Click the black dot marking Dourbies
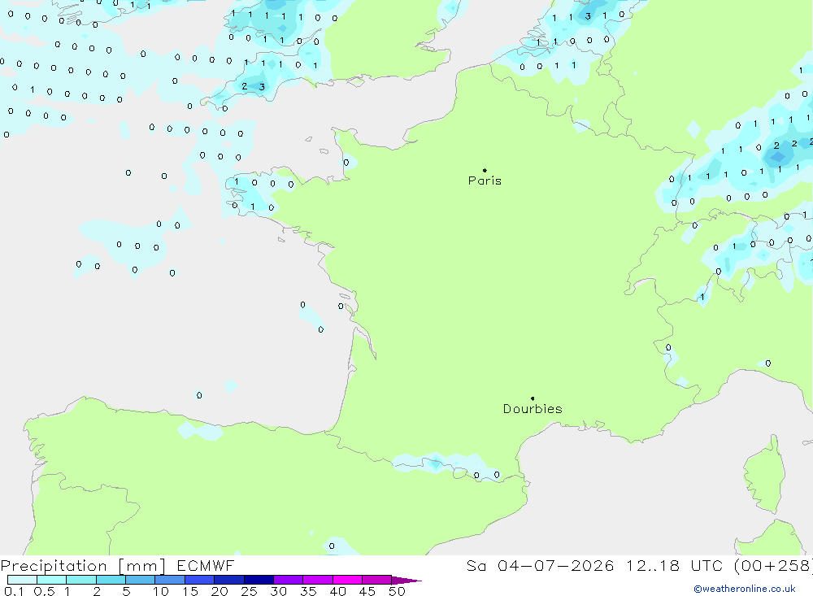813x596 pixels. point(533,398)
